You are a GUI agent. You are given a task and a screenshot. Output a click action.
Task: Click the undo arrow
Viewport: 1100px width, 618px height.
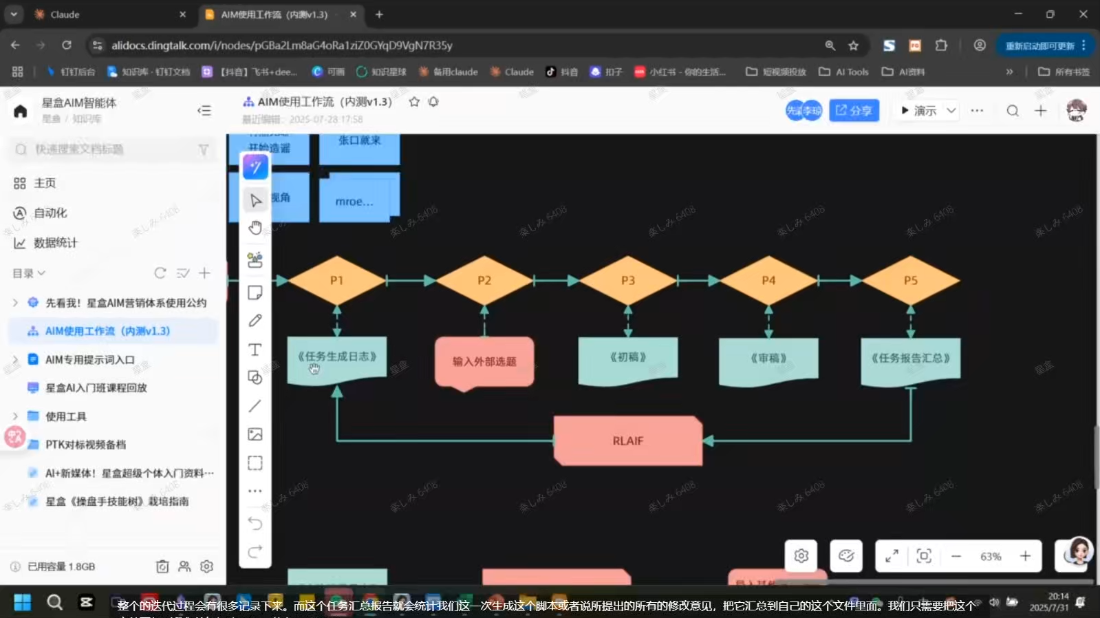[x=255, y=523]
